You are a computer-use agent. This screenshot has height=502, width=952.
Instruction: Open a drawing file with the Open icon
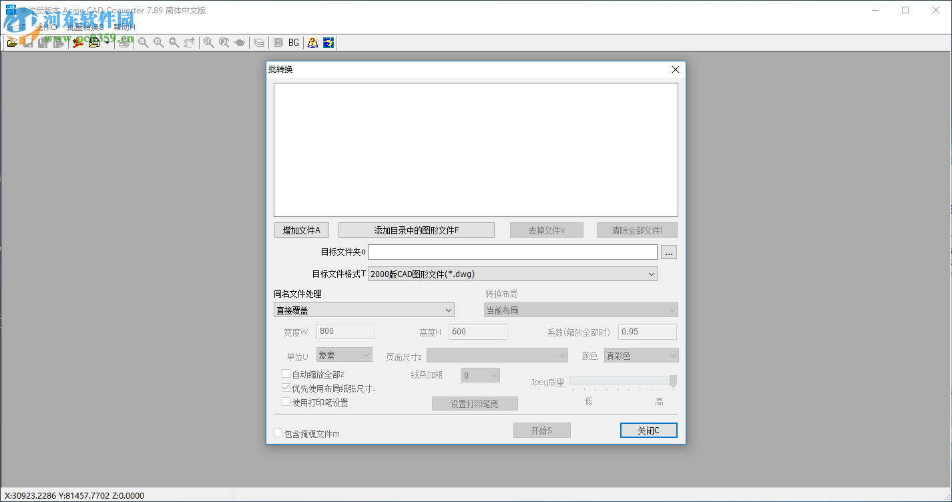[x=12, y=42]
